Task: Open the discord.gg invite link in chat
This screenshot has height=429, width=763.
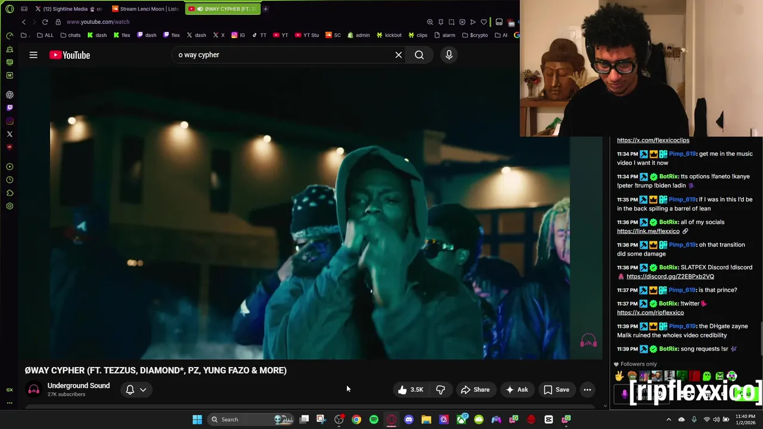Action: coord(670,276)
